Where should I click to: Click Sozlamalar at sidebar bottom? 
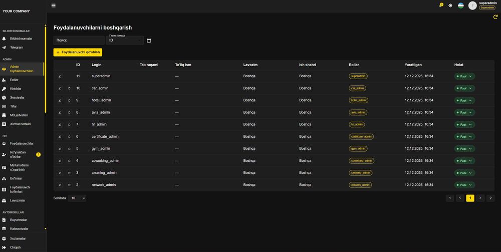coord(22,238)
